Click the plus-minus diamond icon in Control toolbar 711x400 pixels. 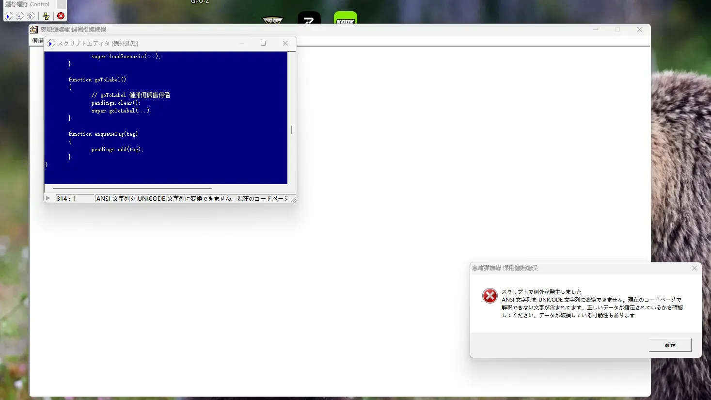tap(19, 16)
